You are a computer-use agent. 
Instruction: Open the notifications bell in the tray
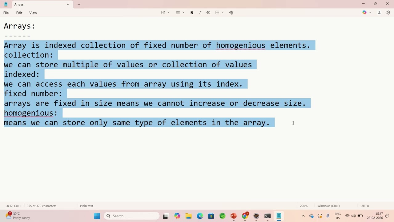click(387, 216)
